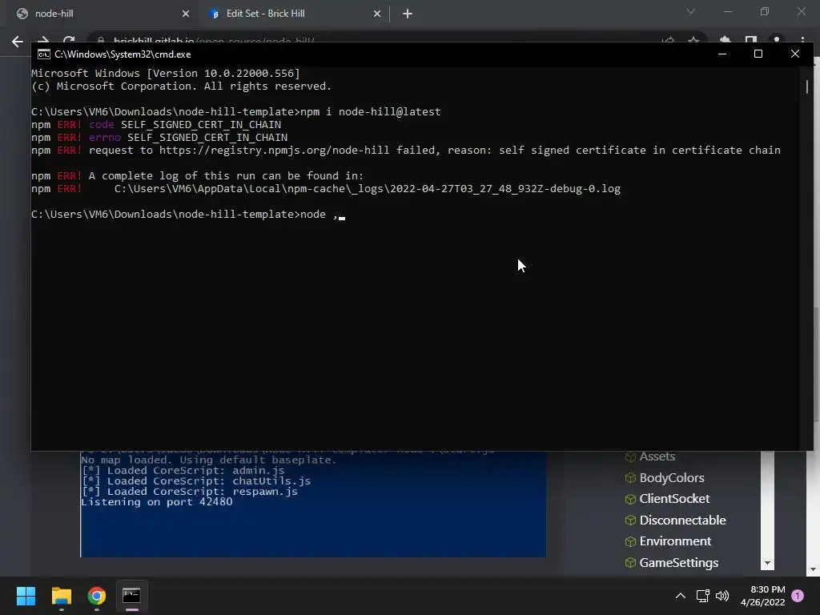
Task: Click the debug-0.log file path text
Action: click(367, 189)
